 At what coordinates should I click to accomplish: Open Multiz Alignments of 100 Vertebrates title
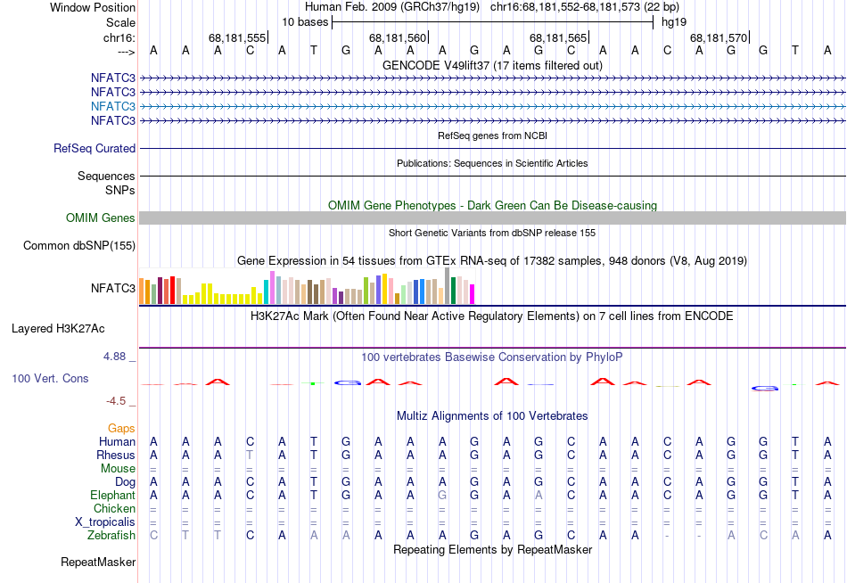coord(492,416)
